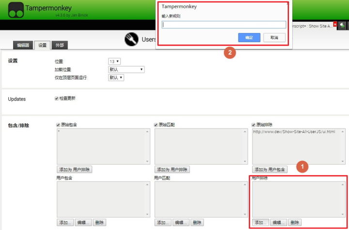Click the scroll-down arrow of 用户匹配 list
This screenshot has height=230, width=349.
click(x=245, y=214)
